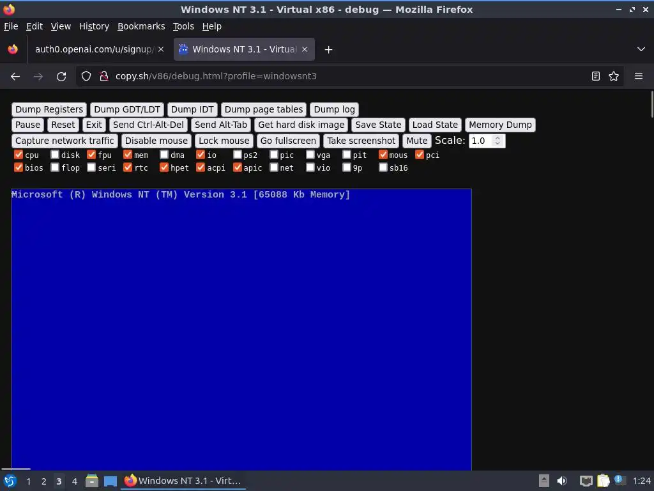Take a screenshot of the emulator
Image resolution: width=654 pixels, height=491 pixels.
pos(361,141)
